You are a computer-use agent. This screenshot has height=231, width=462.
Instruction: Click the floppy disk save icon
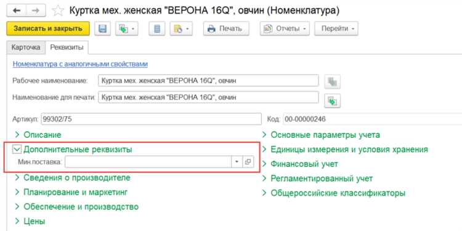102,28
